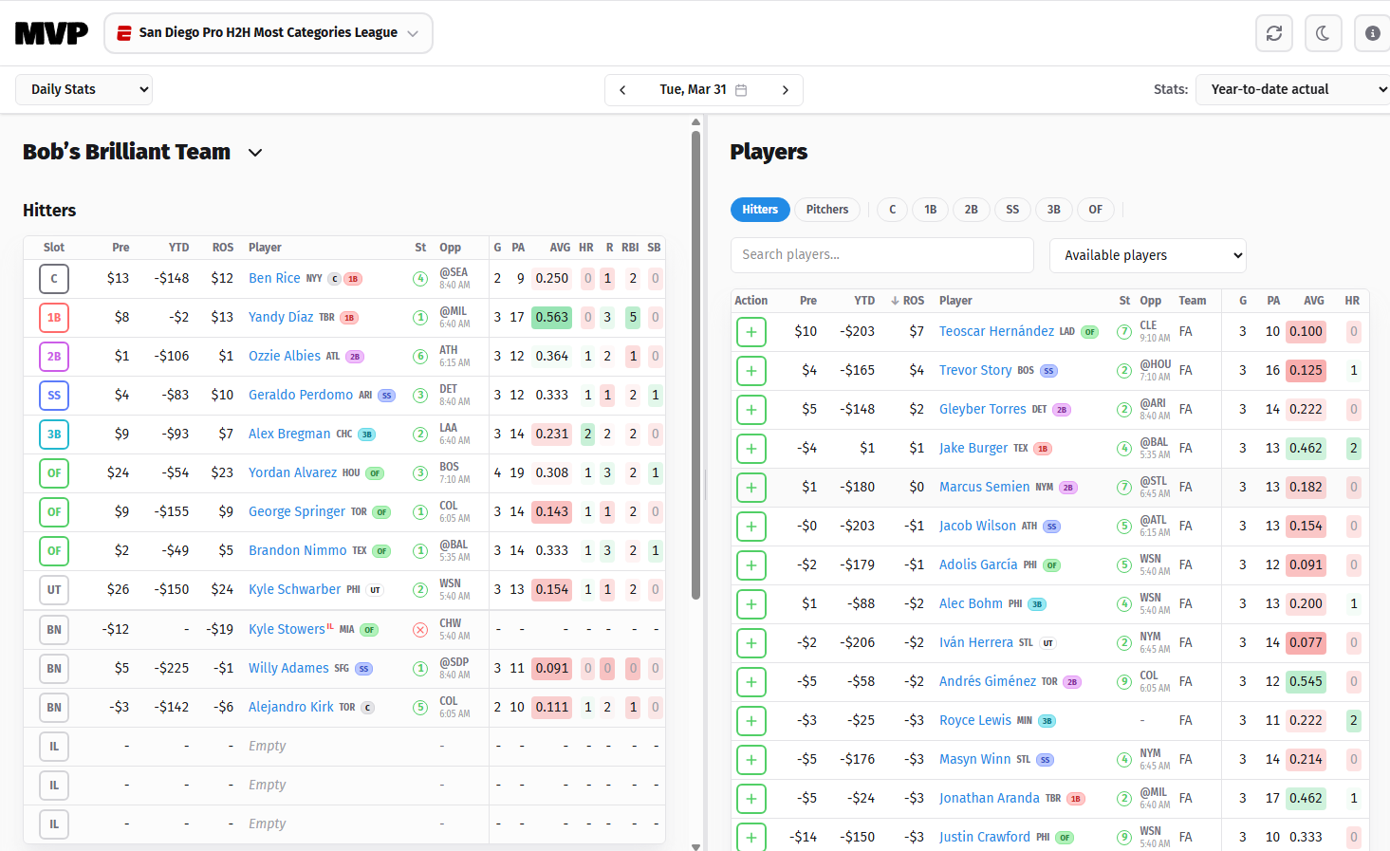Switch to the Pitchers filter
Image resolution: width=1390 pixels, height=851 pixels.
point(826,210)
